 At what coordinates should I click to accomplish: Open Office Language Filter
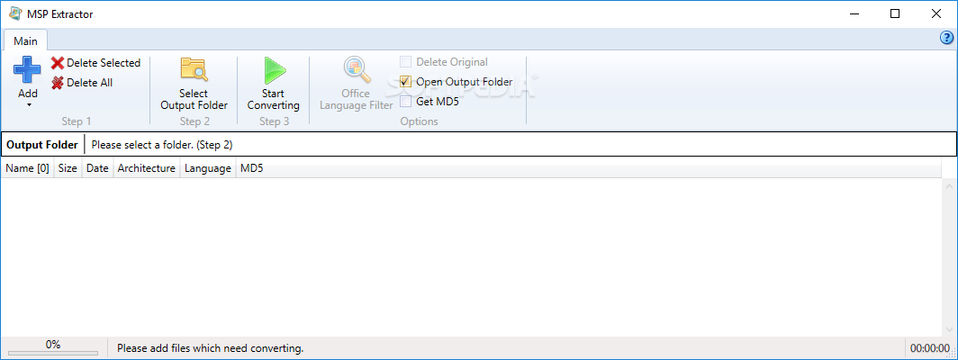tap(357, 85)
